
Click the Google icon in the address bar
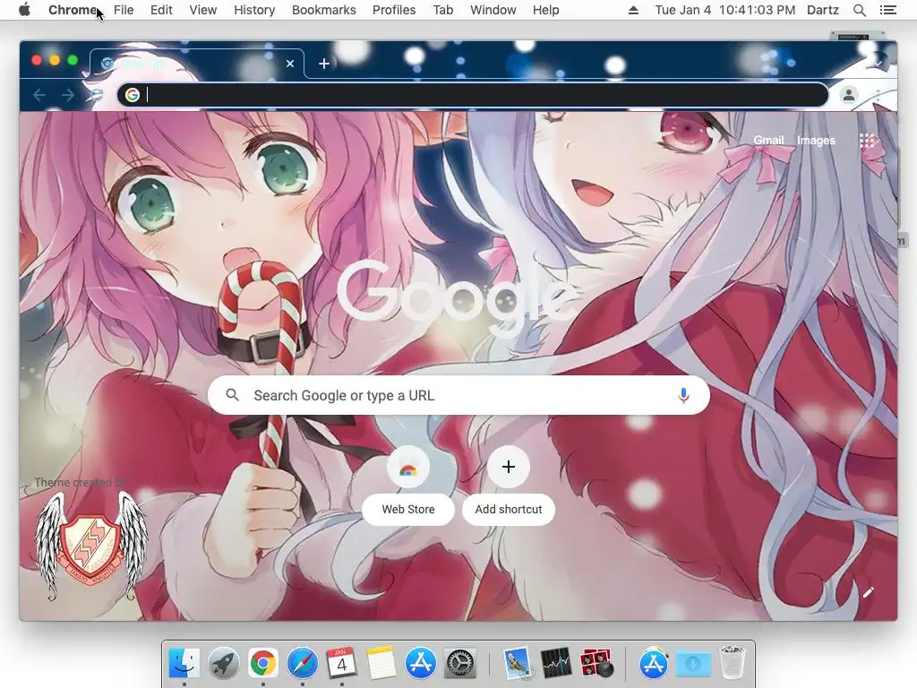coord(133,95)
